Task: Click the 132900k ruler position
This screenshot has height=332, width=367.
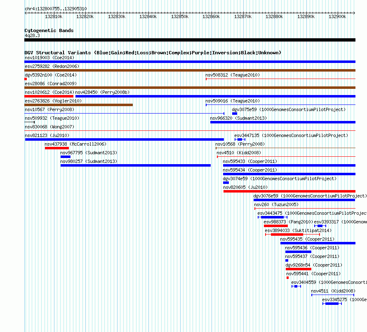Action: coord(337,16)
